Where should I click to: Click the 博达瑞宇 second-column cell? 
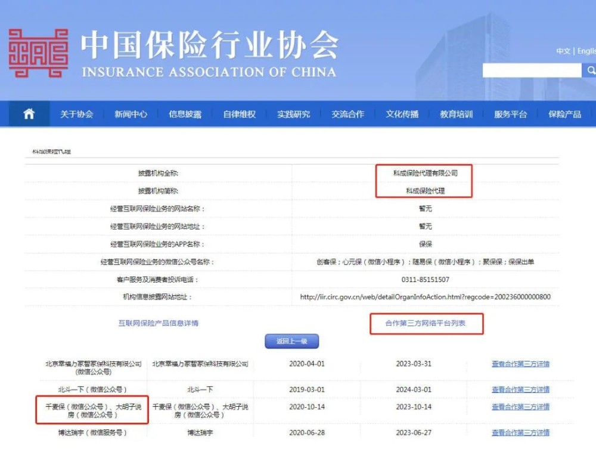(200, 432)
